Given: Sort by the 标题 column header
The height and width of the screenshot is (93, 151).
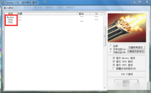Looking at the screenshot, I should pyautogui.click(x=47, y=14).
